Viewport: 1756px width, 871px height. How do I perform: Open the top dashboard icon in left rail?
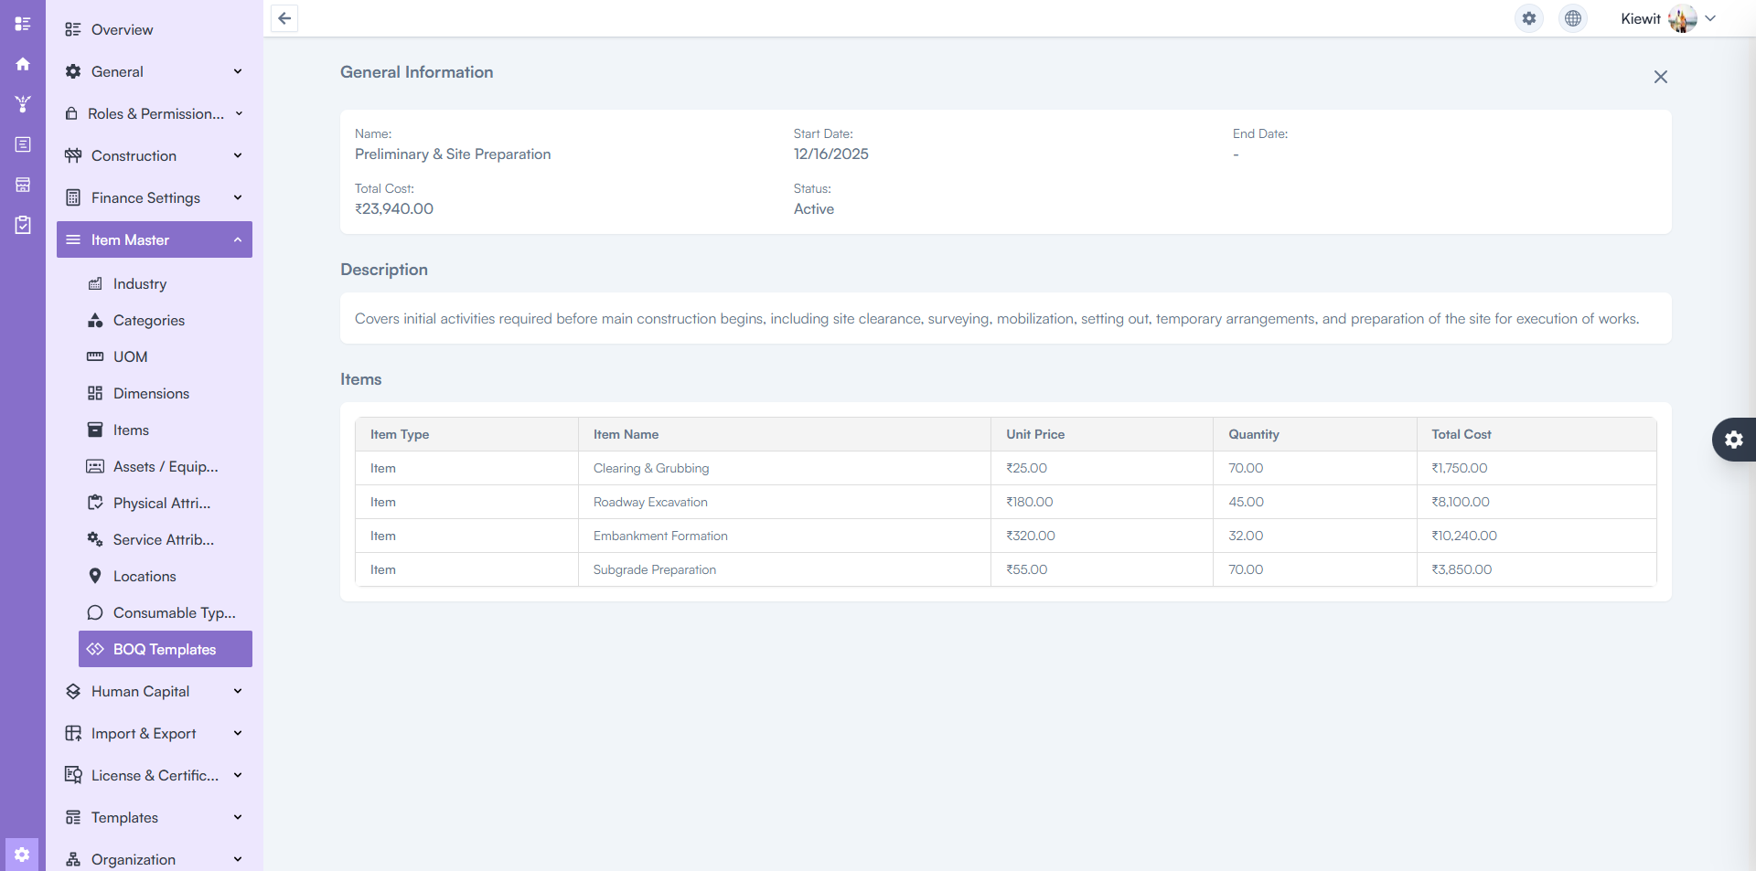23,24
